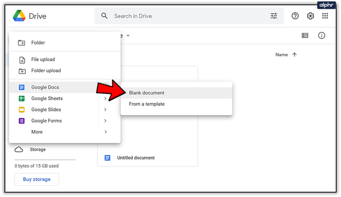341x197 pixels.
Task: Click the blue Google Docs icon
Action: [x=22, y=87]
